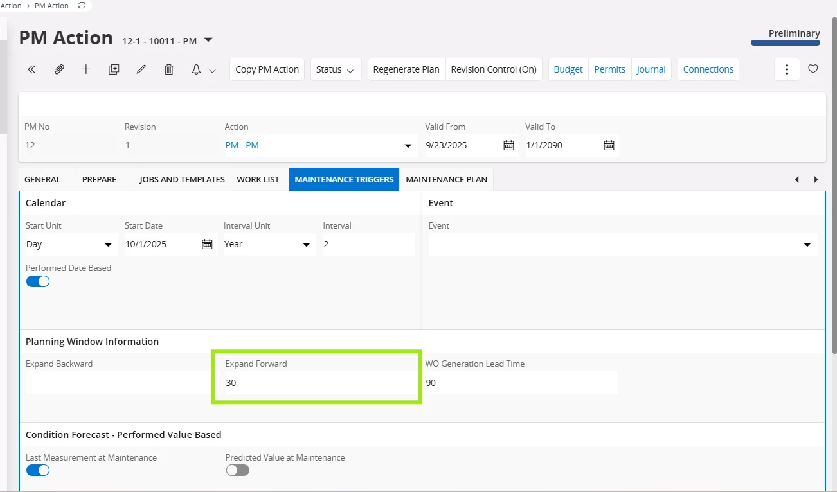Create new record with plus icon
The height and width of the screenshot is (492, 837).
coord(86,69)
